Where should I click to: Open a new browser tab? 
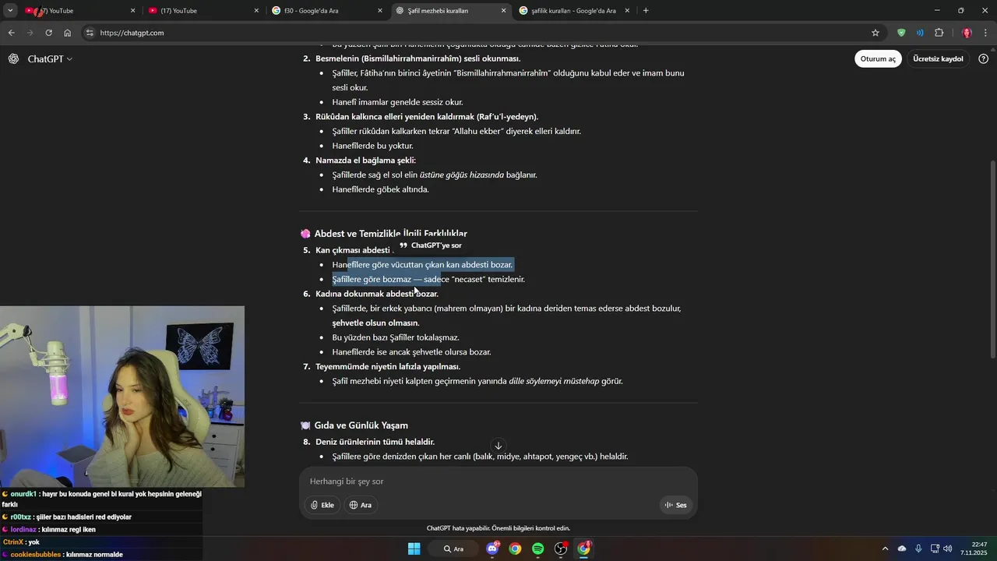click(646, 11)
